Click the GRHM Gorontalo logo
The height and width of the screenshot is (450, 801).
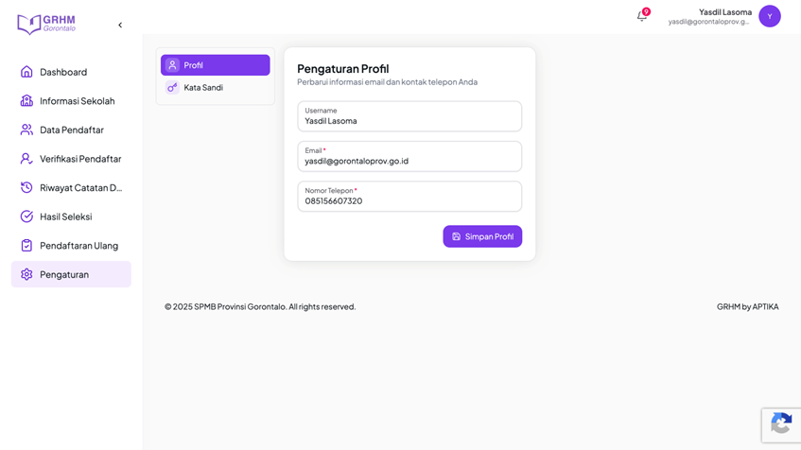[46, 24]
